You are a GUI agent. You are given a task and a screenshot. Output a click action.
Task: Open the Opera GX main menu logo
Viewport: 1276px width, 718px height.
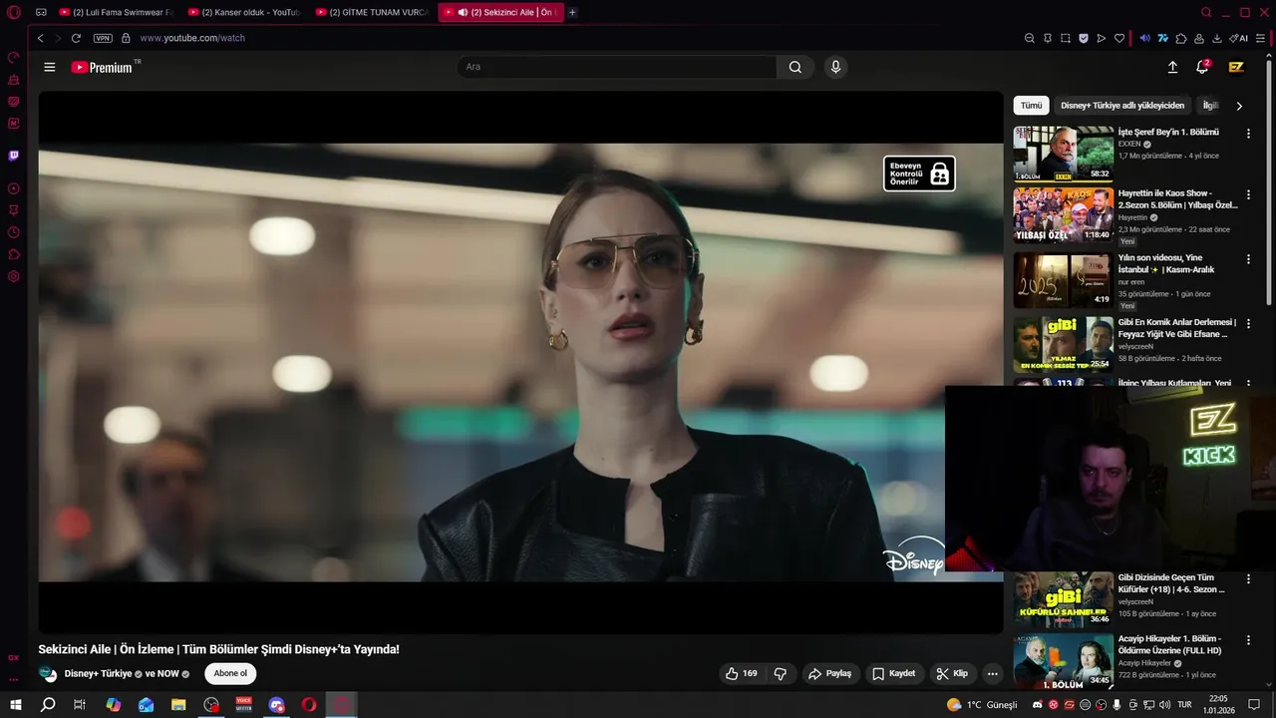(14, 12)
